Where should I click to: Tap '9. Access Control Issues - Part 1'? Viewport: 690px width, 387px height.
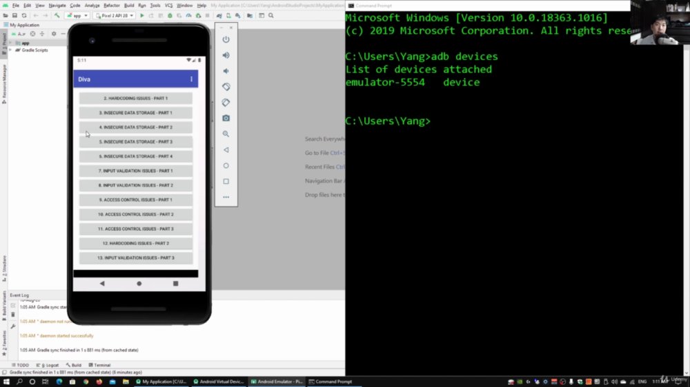click(135, 200)
